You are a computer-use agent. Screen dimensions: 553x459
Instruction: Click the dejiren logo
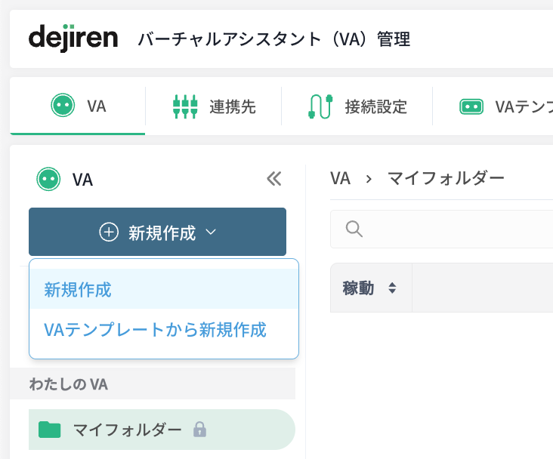click(x=73, y=38)
